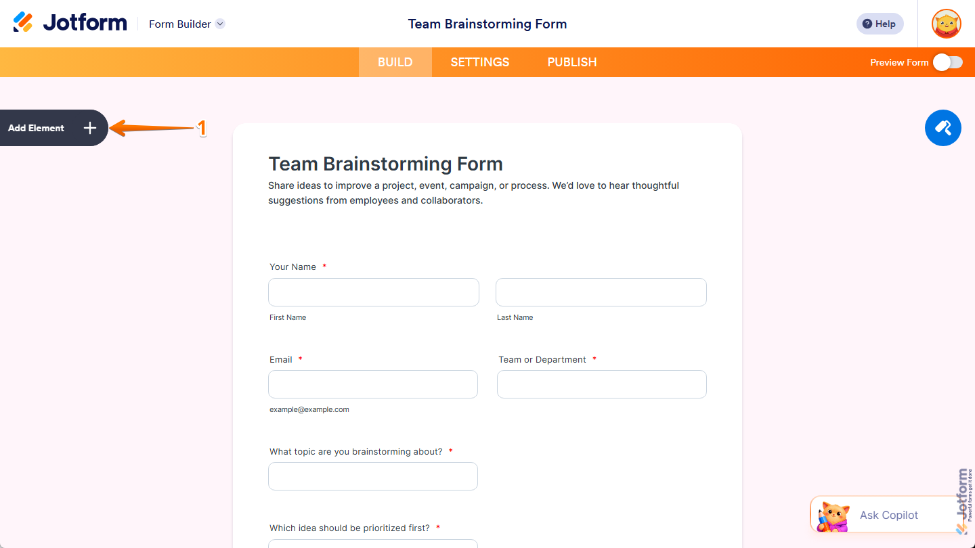Open the profile avatar in the top right
Image resolution: width=975 pixels, height=548 pixels.
pyautogui.click(x=946, y=23)
